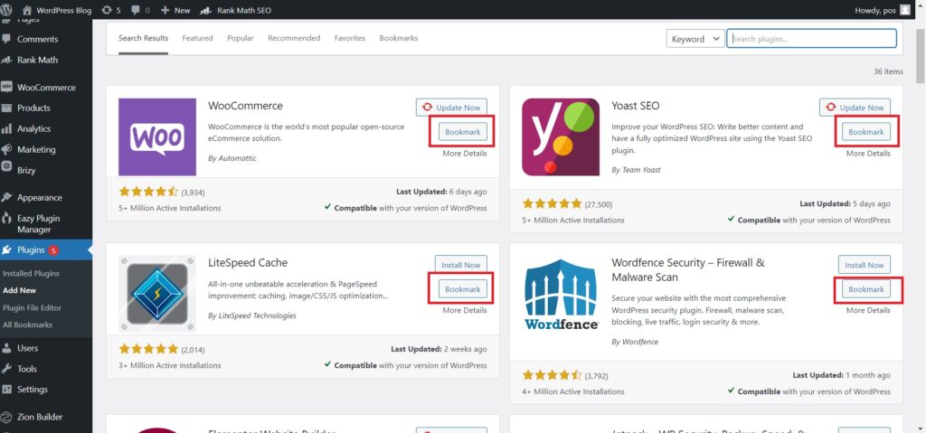This screenshot has width=926, height=433.
Task: Open Plugin File Editor submenu
Action: coord(32,307)
